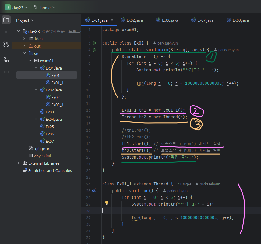Click the '2 usages' inlay hint
The image size is (261, 244).
[184, 184]
